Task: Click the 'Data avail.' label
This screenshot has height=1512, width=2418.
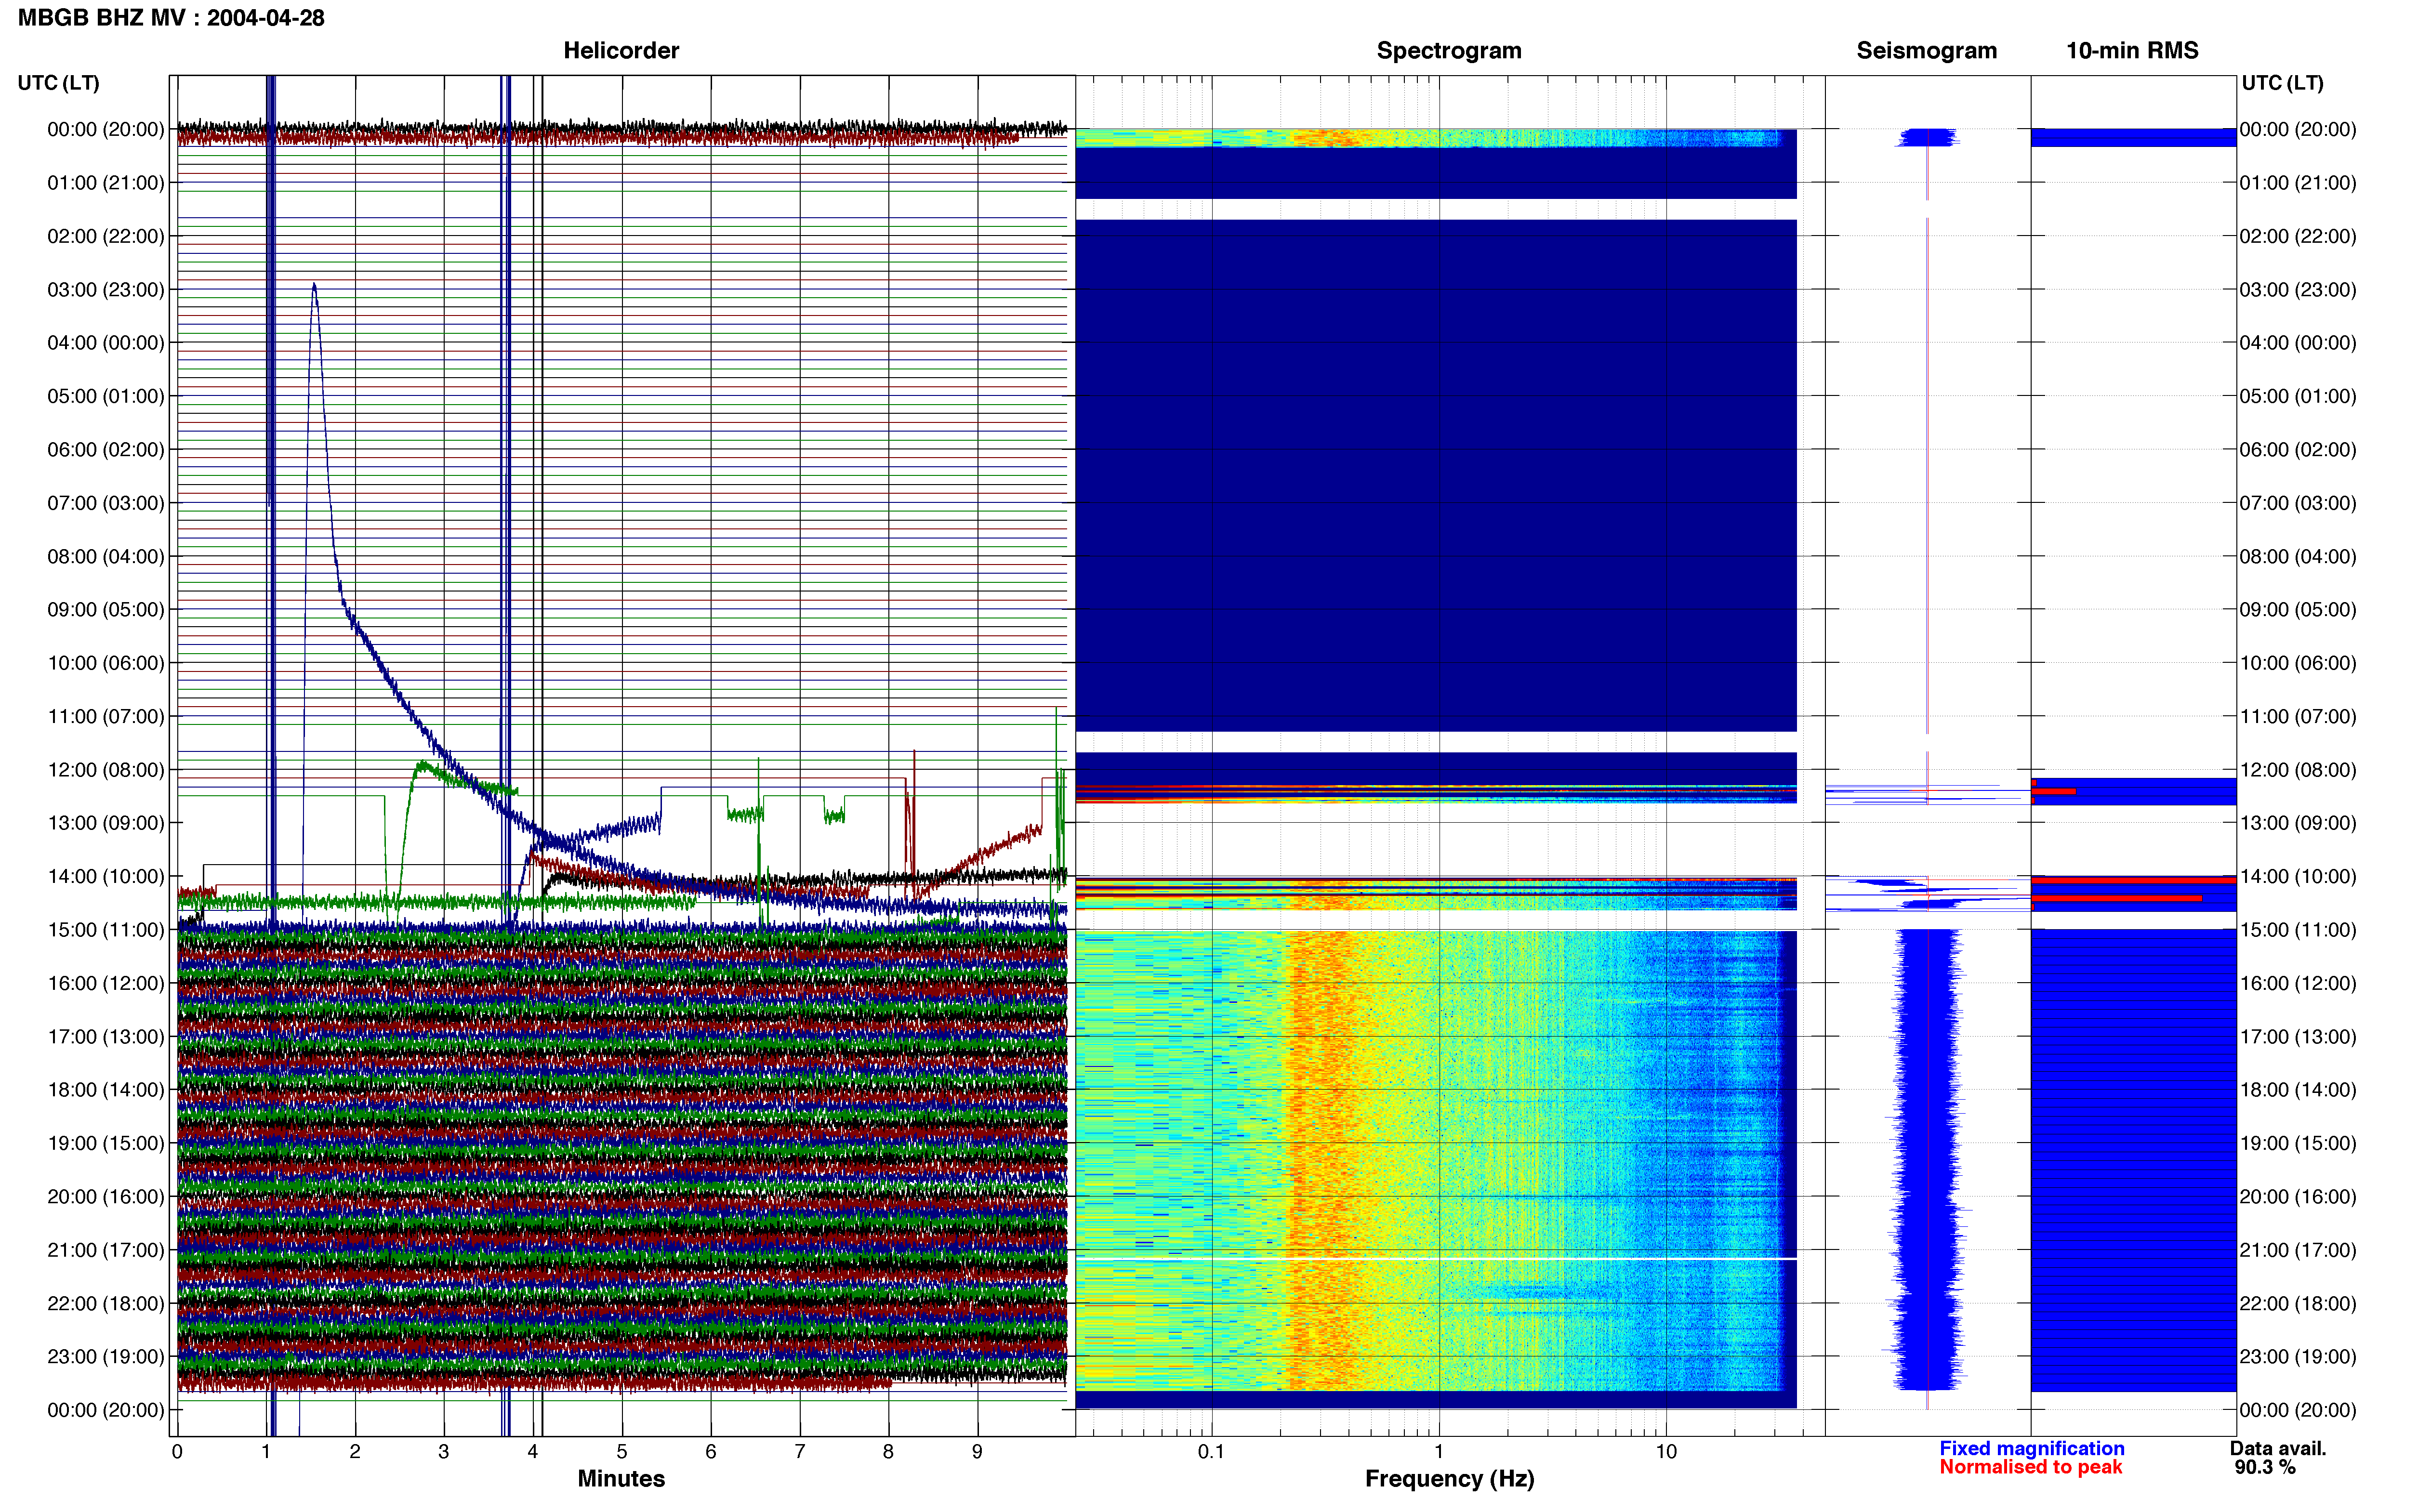Action: pos(2278,1448)
